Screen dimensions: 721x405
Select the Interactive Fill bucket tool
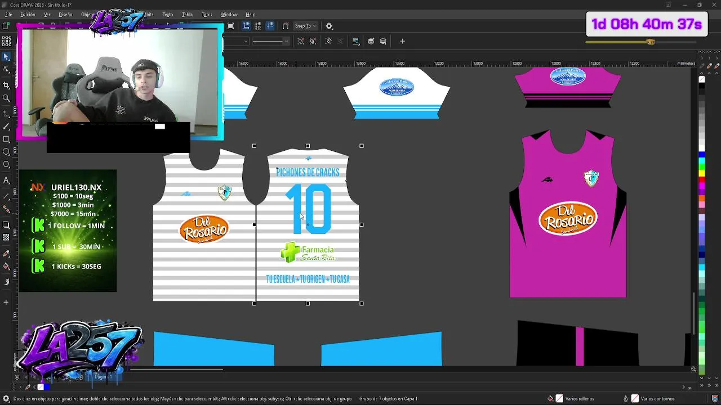(x=6, y=267)
